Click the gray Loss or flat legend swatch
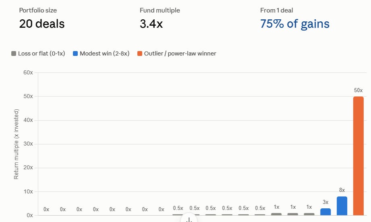 tap(14, 53)
